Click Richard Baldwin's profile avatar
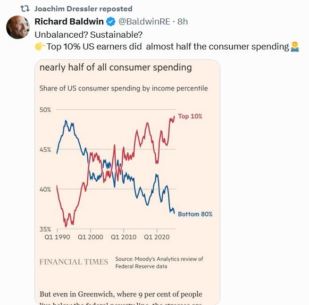 coord(18,28)
